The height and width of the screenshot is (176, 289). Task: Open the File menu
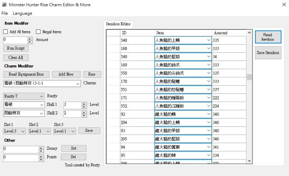[x=5, y=13]
